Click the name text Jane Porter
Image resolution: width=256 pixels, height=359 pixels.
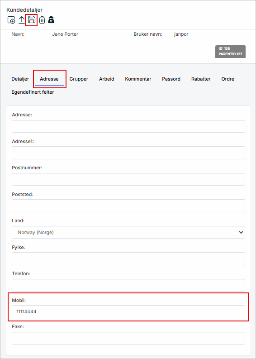[x=65, y=34]
